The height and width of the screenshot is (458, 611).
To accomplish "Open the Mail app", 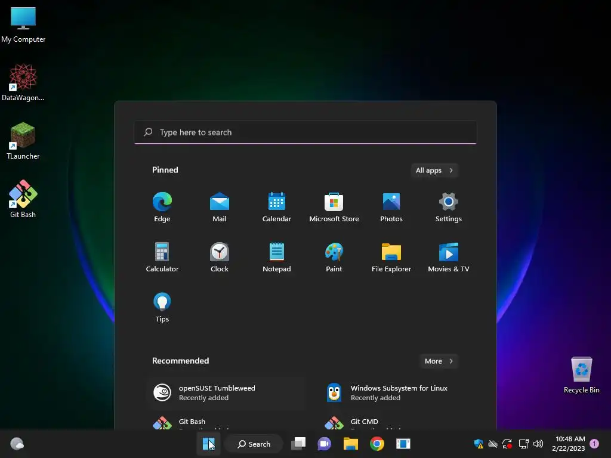I will click(220, 207).
